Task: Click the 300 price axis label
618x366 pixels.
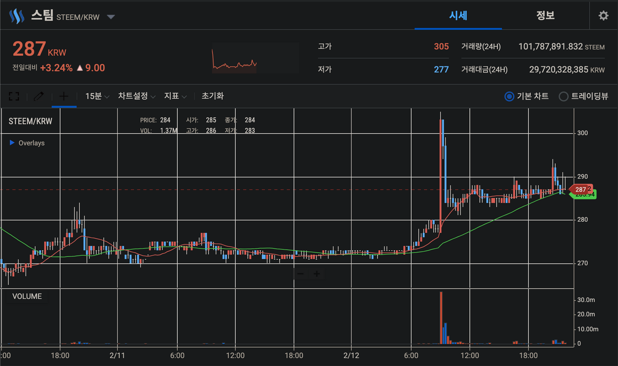Action: pos(583,133)
